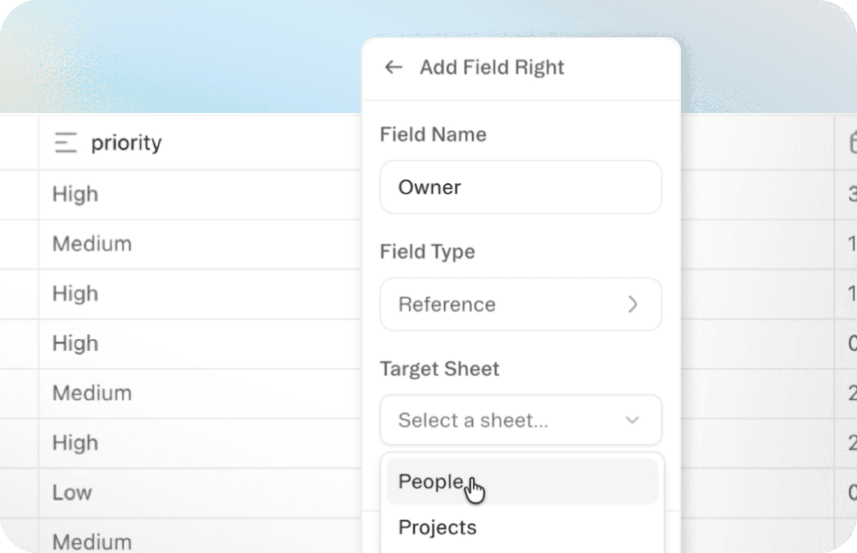
Task: Click the Owner field name input
Action: [x=520, y=187]
